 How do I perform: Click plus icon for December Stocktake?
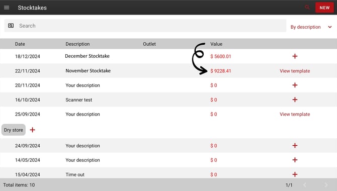click(x=295, y=56)
